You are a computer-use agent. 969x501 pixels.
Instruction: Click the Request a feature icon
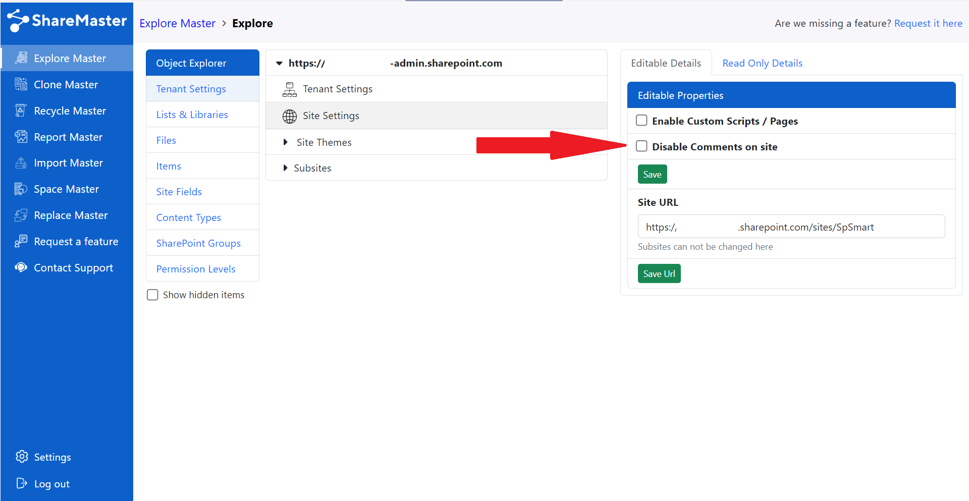point(21,241)
